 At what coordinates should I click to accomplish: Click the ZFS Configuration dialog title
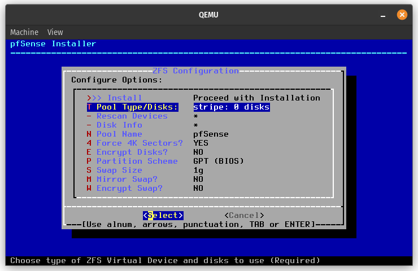click(195, 71)
